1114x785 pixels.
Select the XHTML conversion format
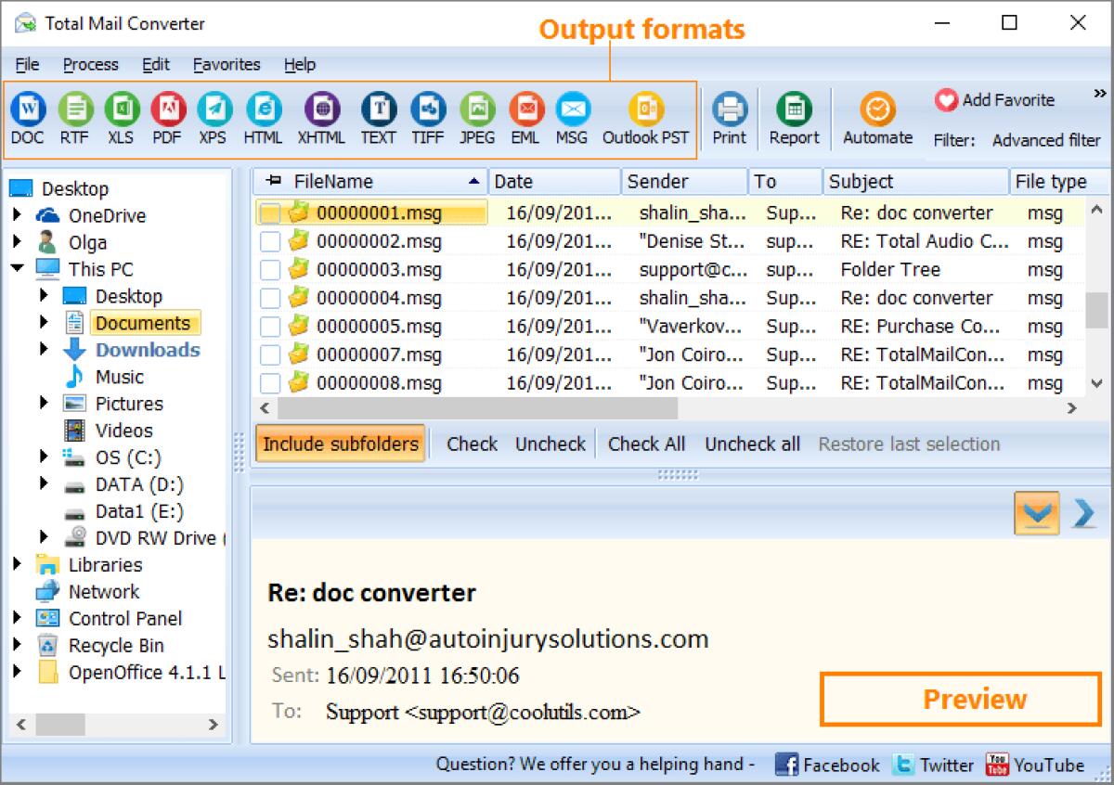321,113
